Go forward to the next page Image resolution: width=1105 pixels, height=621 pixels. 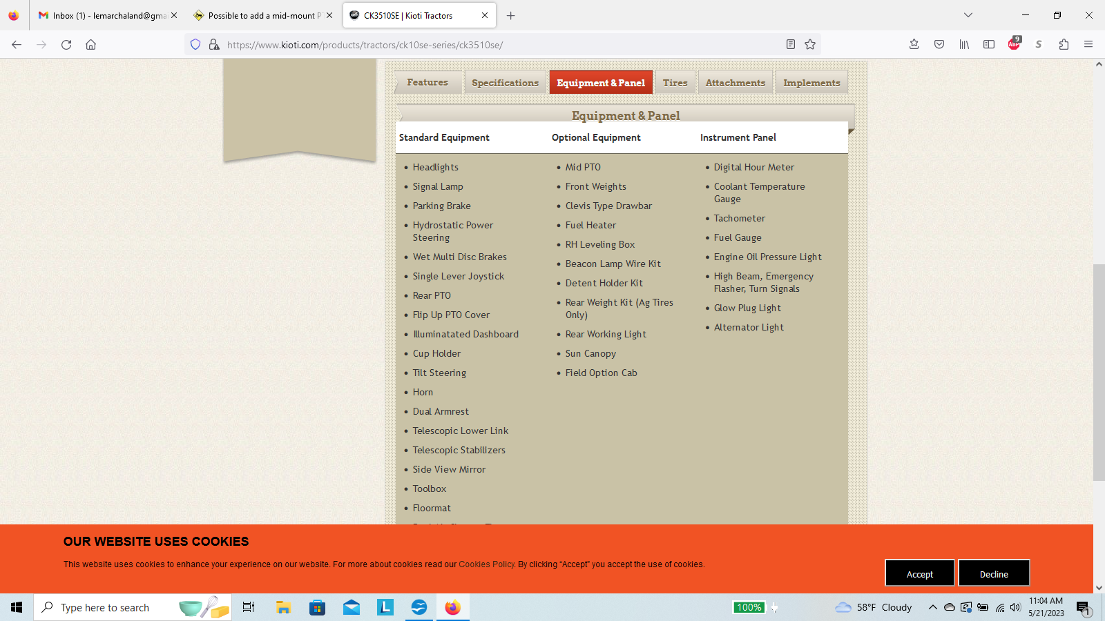[x=41, y=45]
